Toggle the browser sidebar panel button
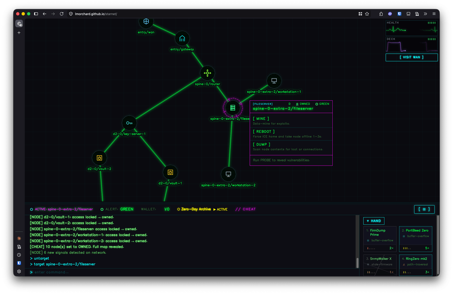The image size is (453, 294). (x=36, y=14)
